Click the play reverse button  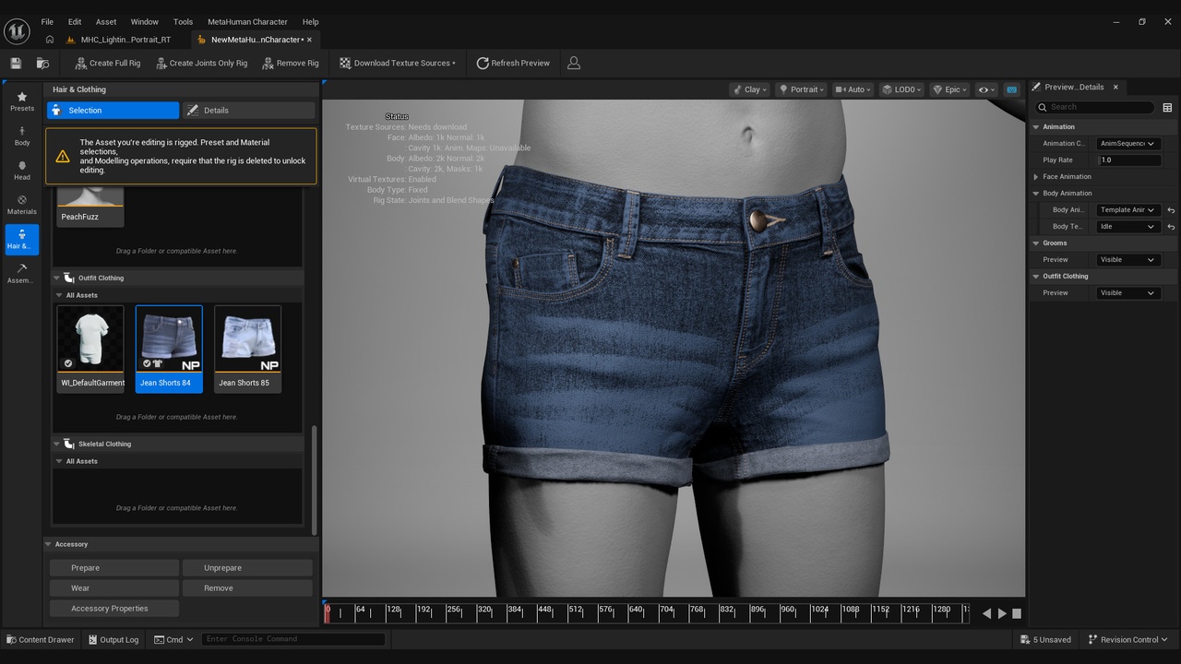(986, 613)
